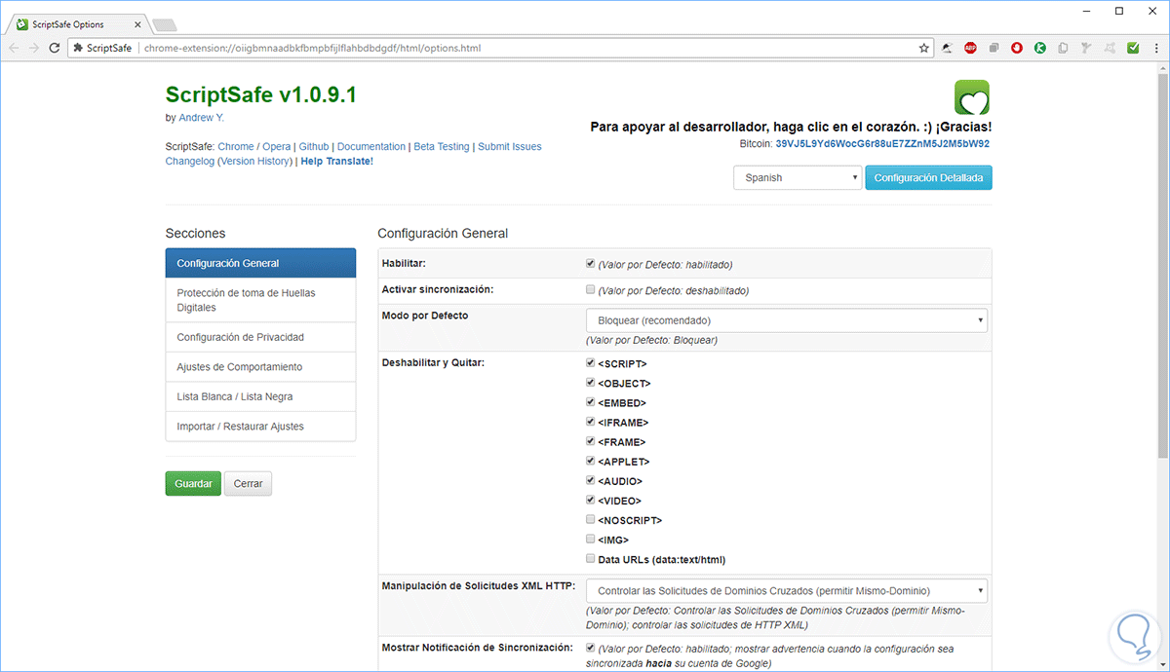Toggle the <IFRAME> checkbox

[x=590, y=421]
